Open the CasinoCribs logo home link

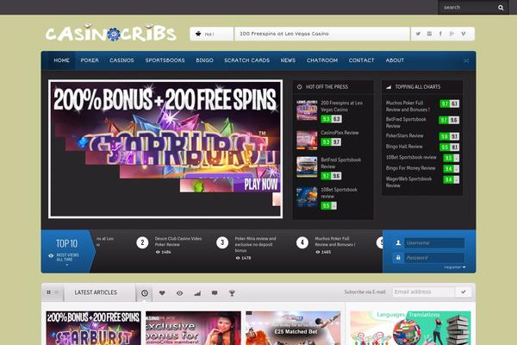pyautogui.click(x=111, y=33)
